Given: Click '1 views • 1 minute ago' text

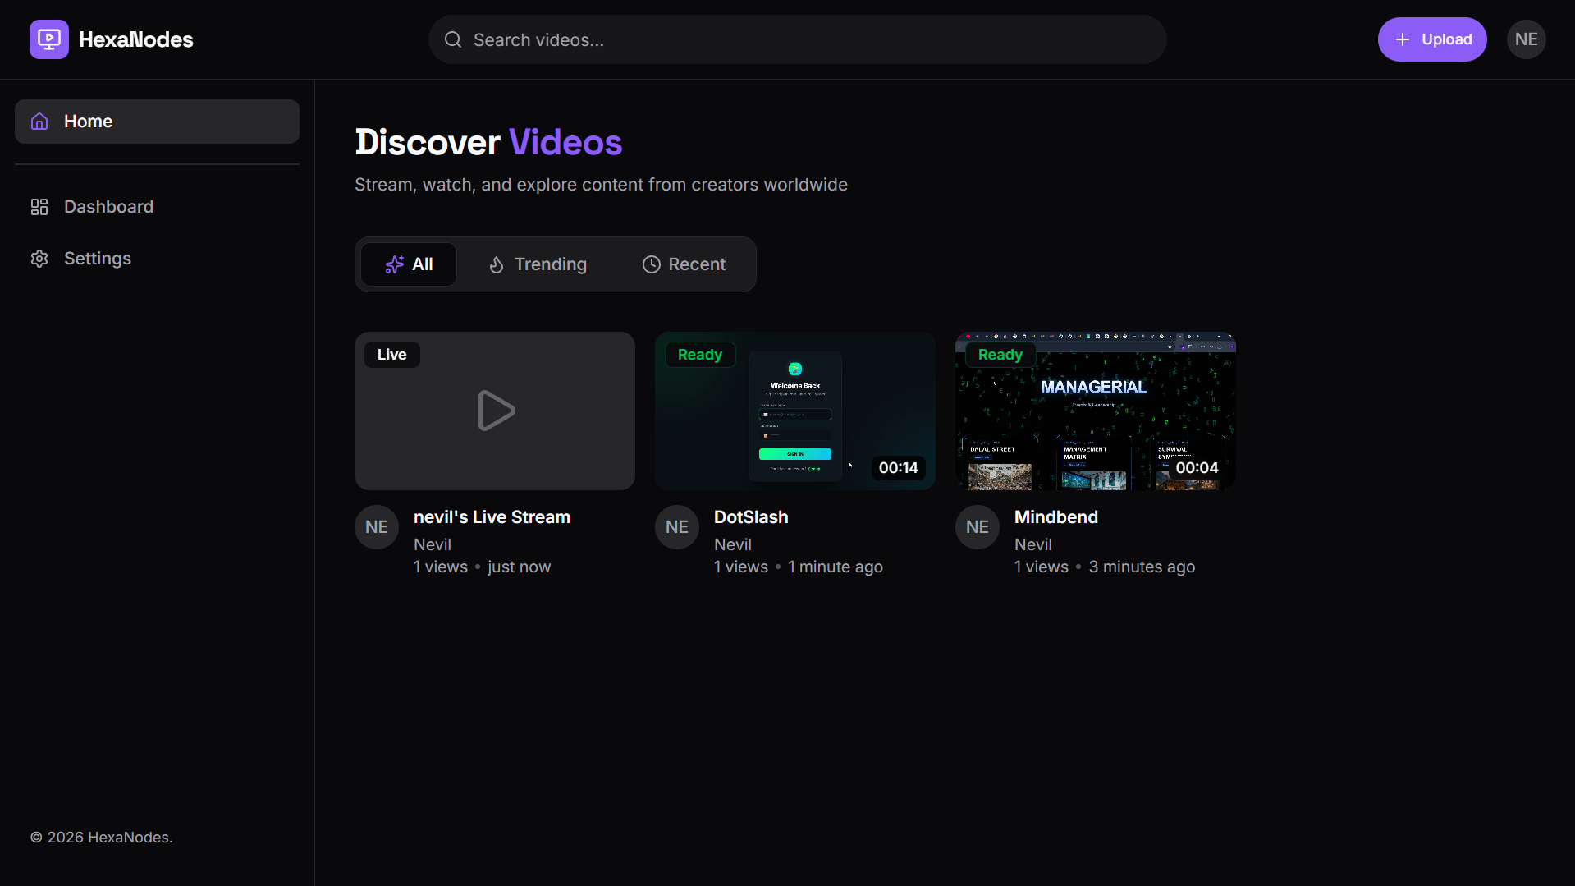Looking at the screenshot, I should pos(799,567).
